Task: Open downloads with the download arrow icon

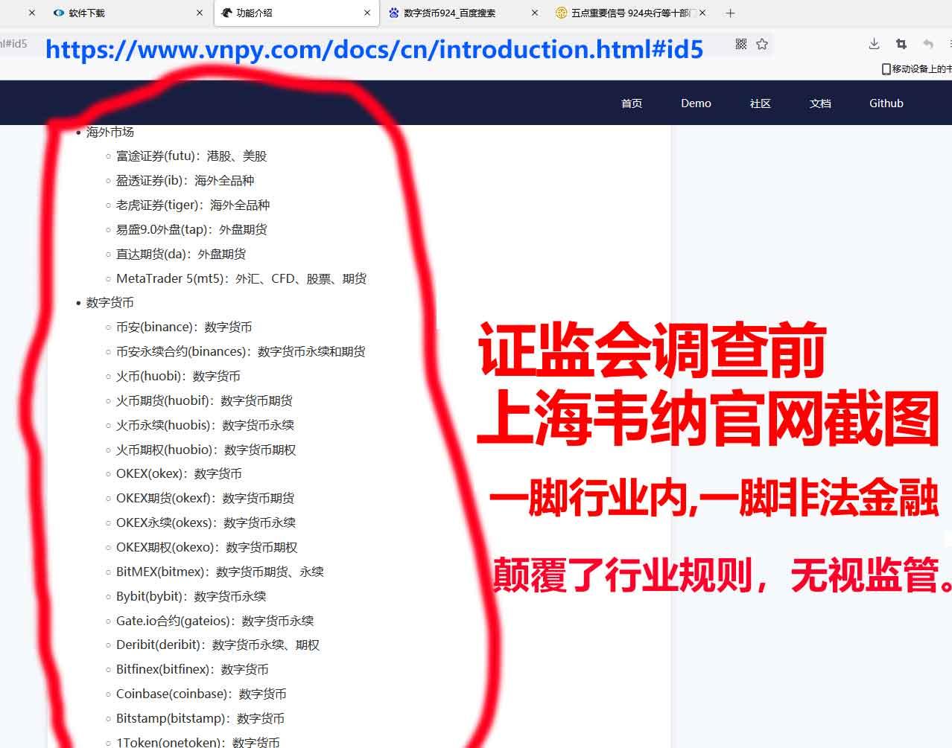Action: click(x=873, y=44)
